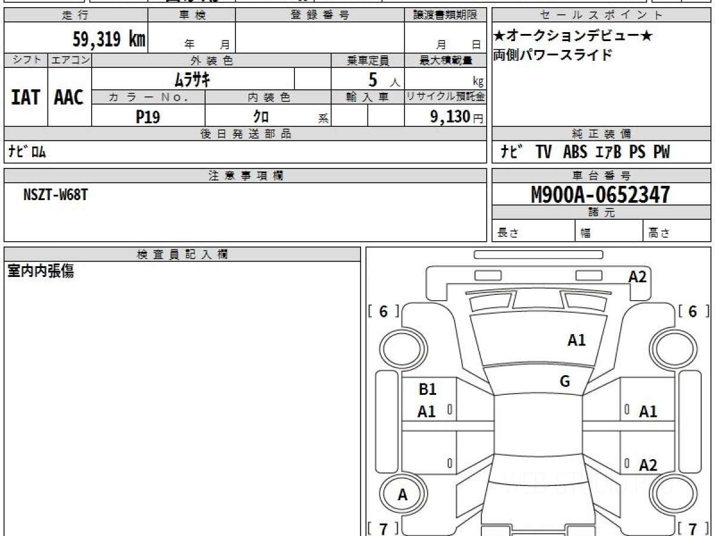The height and width of the screenshot is (536, 715).
Task: Select the 9,130円 recycle deposit value
Action: pyautogui.click(x=457, y=117)
